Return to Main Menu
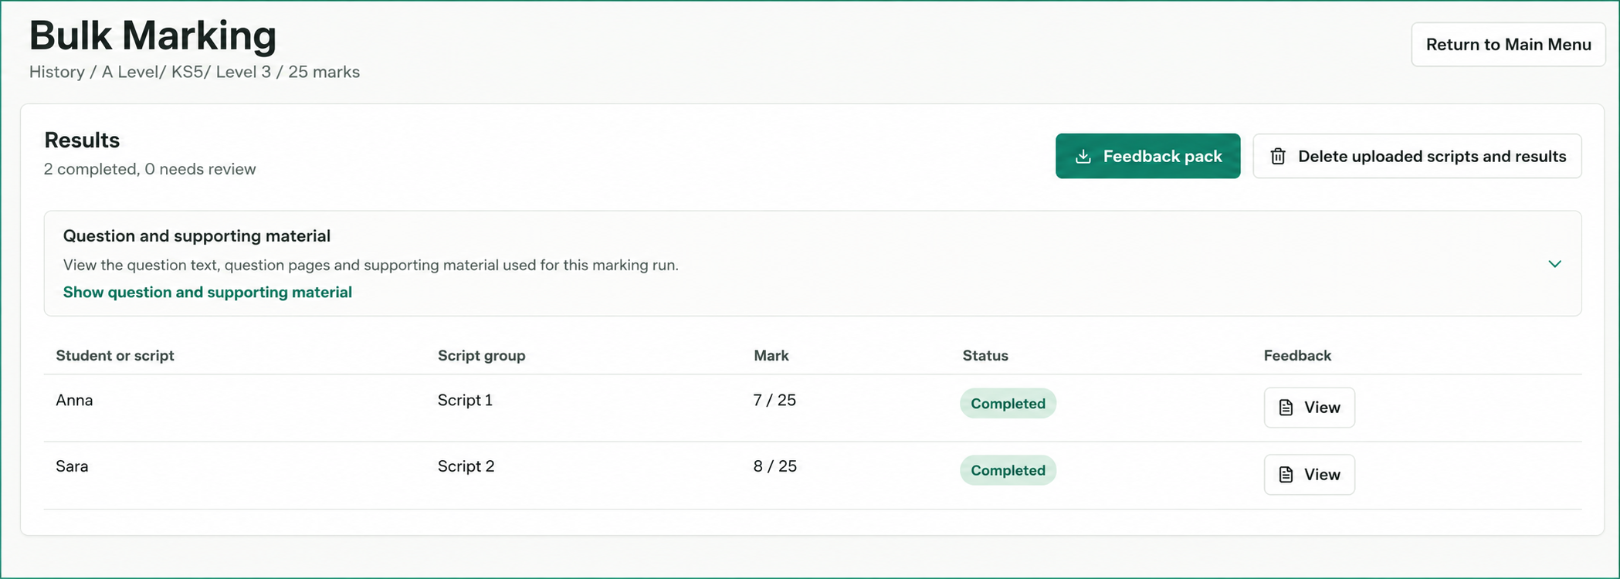Screen dimensions: 1620x579 1508,45
